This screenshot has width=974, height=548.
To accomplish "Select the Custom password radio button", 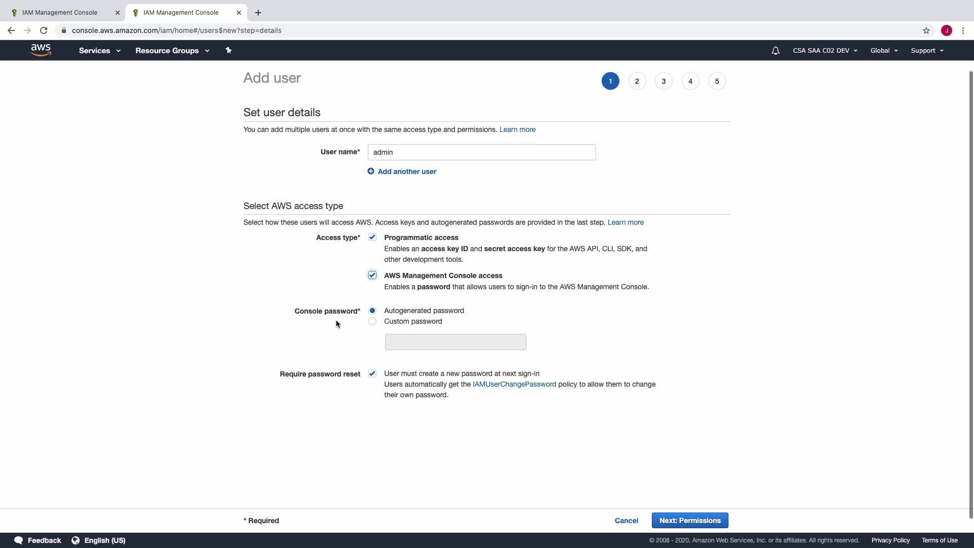I will coord(372,321).
